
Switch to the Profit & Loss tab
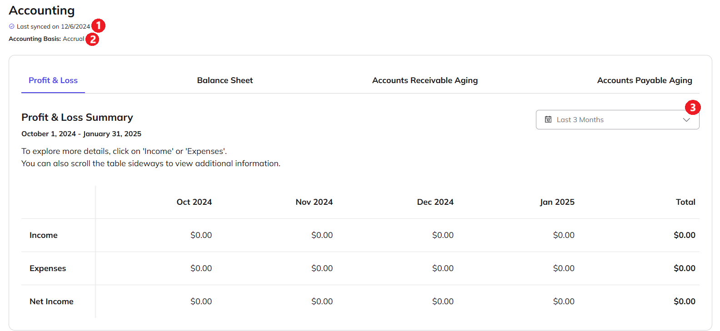click(x=53, y=80)
